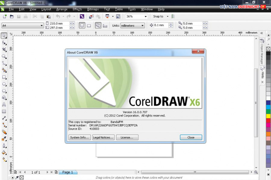
Task: Pick the red palette swatch
Action: (268, 120)
